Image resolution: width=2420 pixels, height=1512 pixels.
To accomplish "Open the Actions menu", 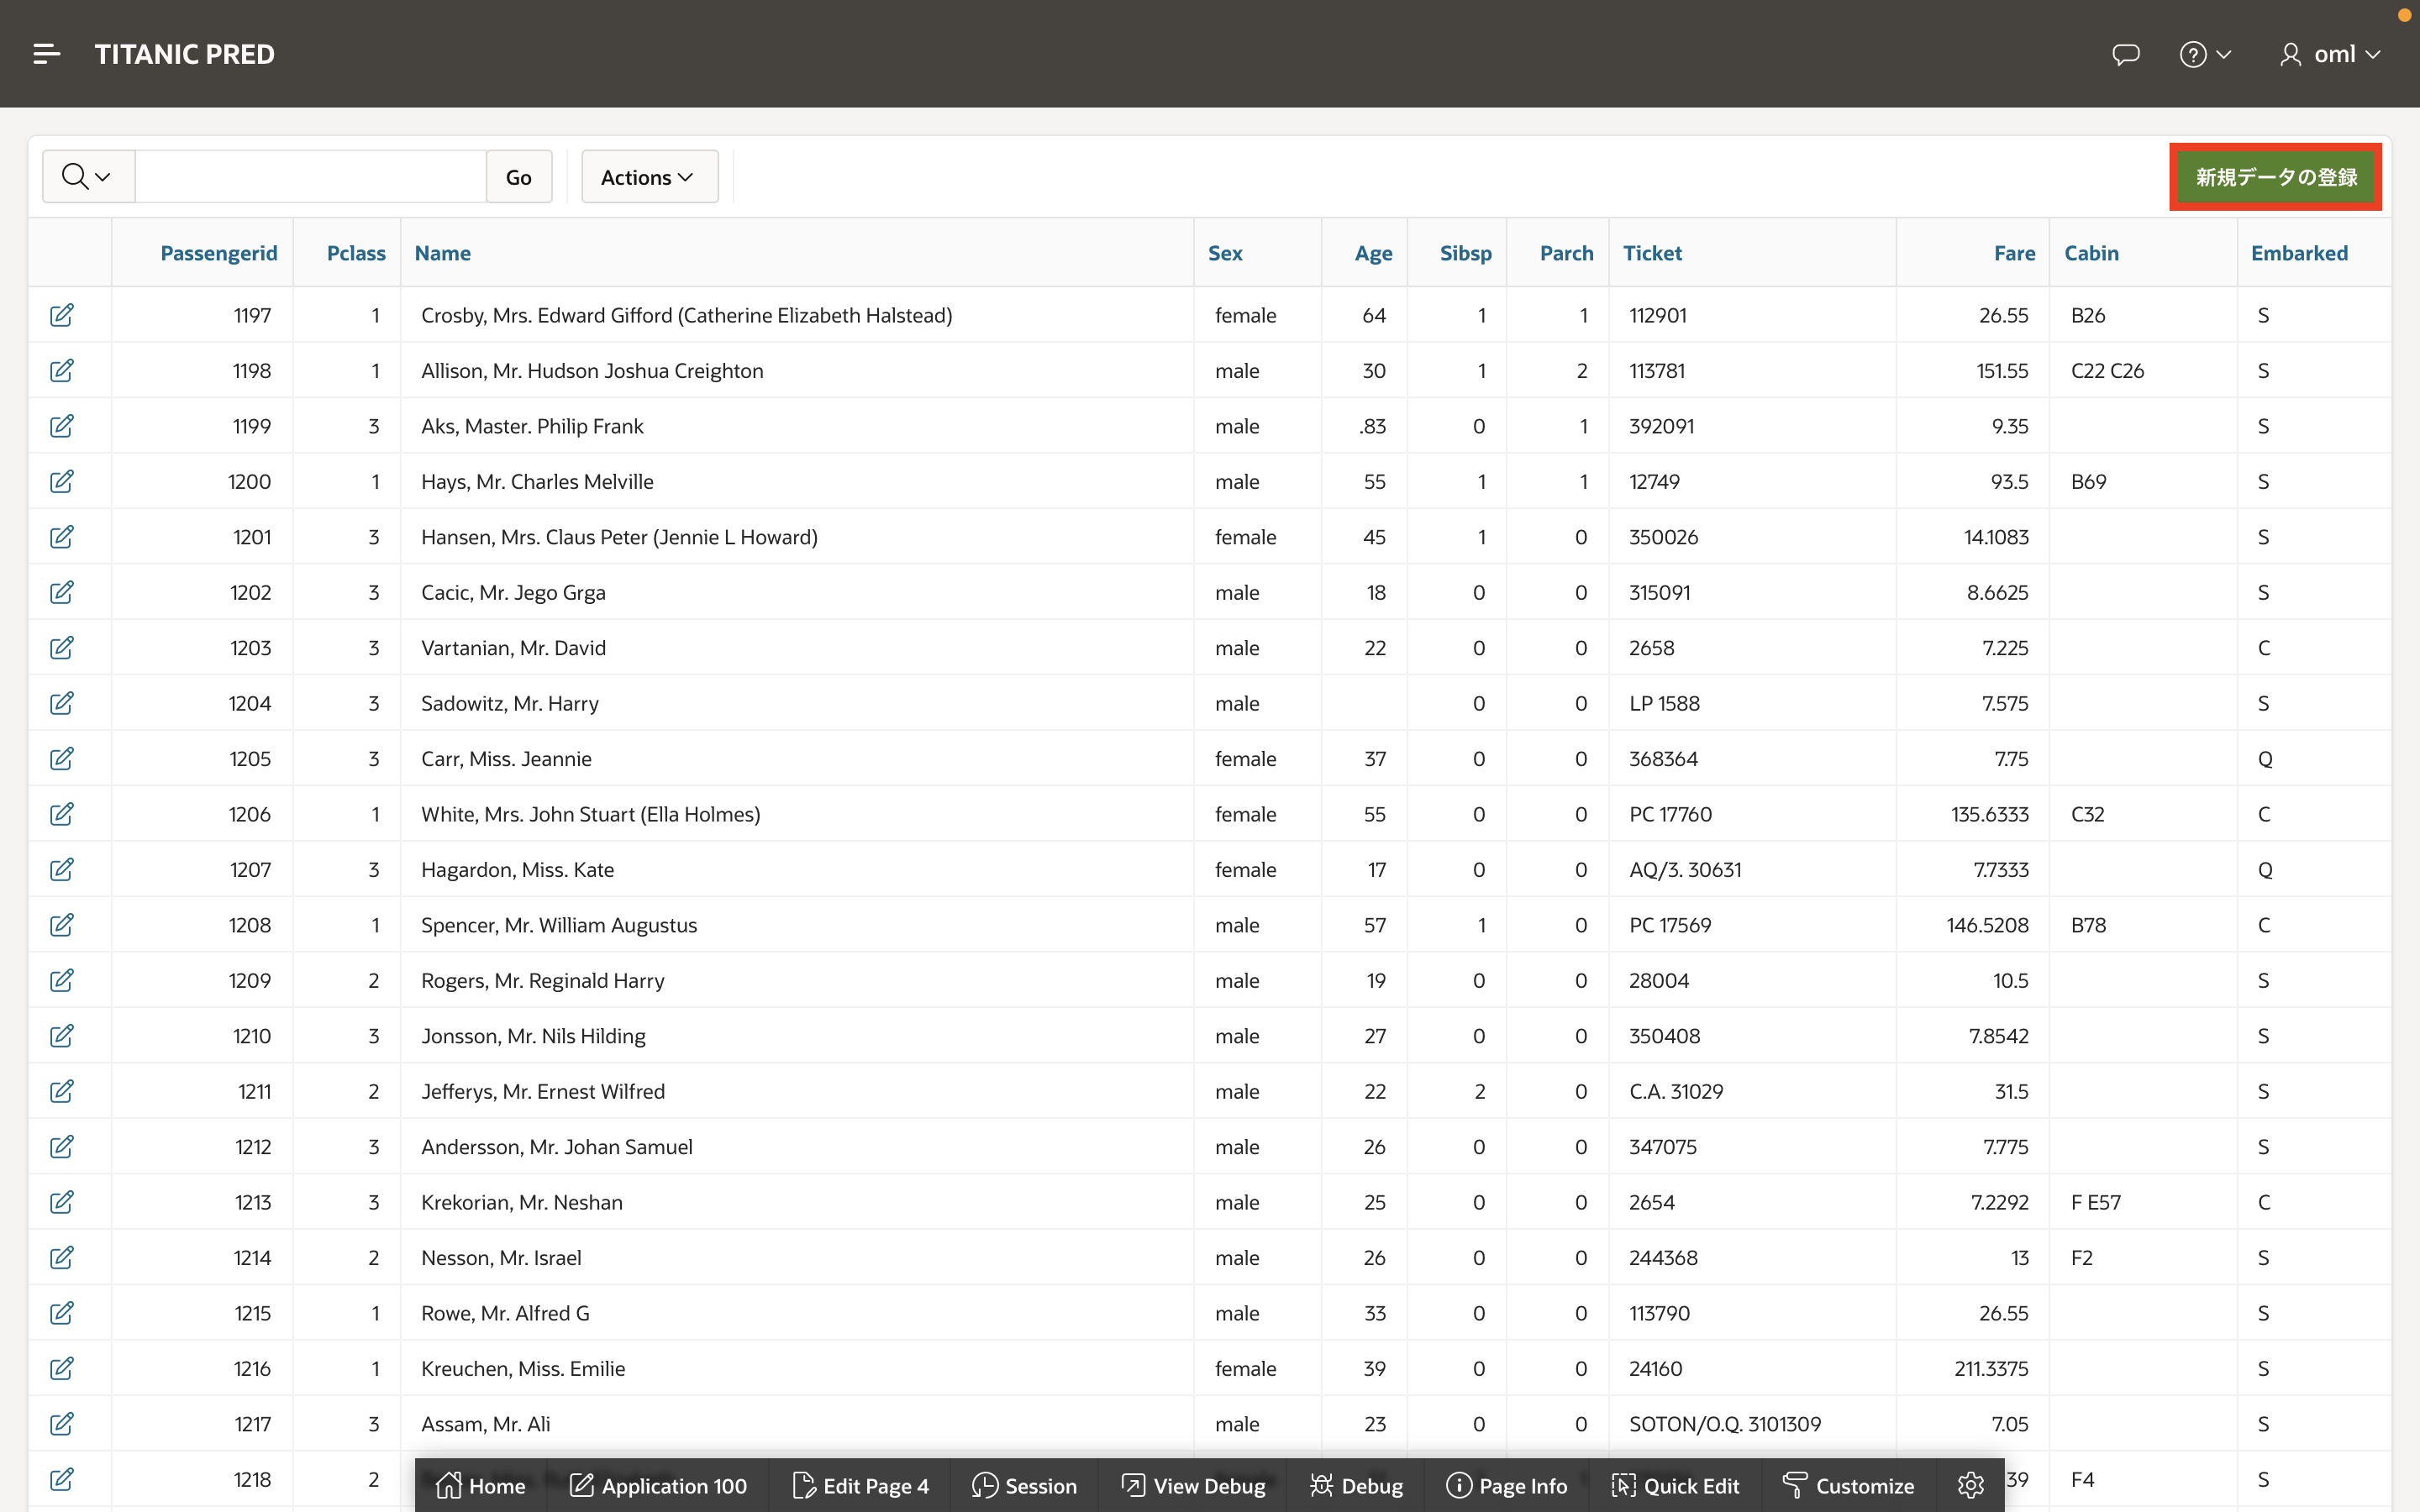I will [648, 177].
